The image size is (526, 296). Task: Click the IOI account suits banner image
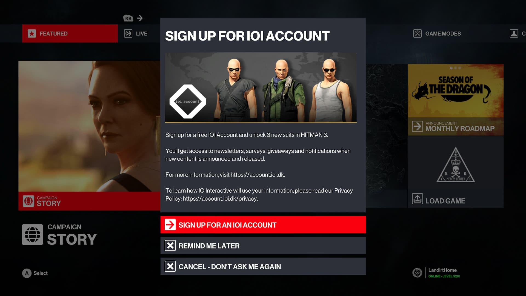pos(261,87)
